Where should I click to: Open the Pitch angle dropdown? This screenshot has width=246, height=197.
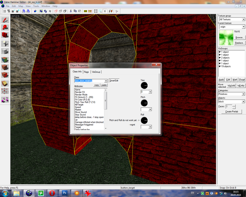click(150, 109)
